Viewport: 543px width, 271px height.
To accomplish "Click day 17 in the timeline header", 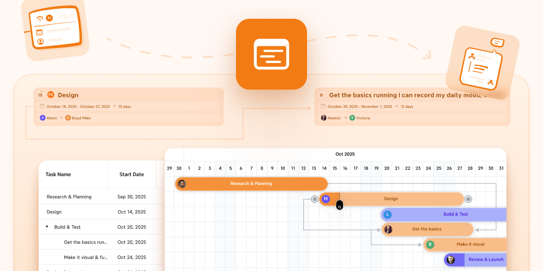I will [356, 168].
